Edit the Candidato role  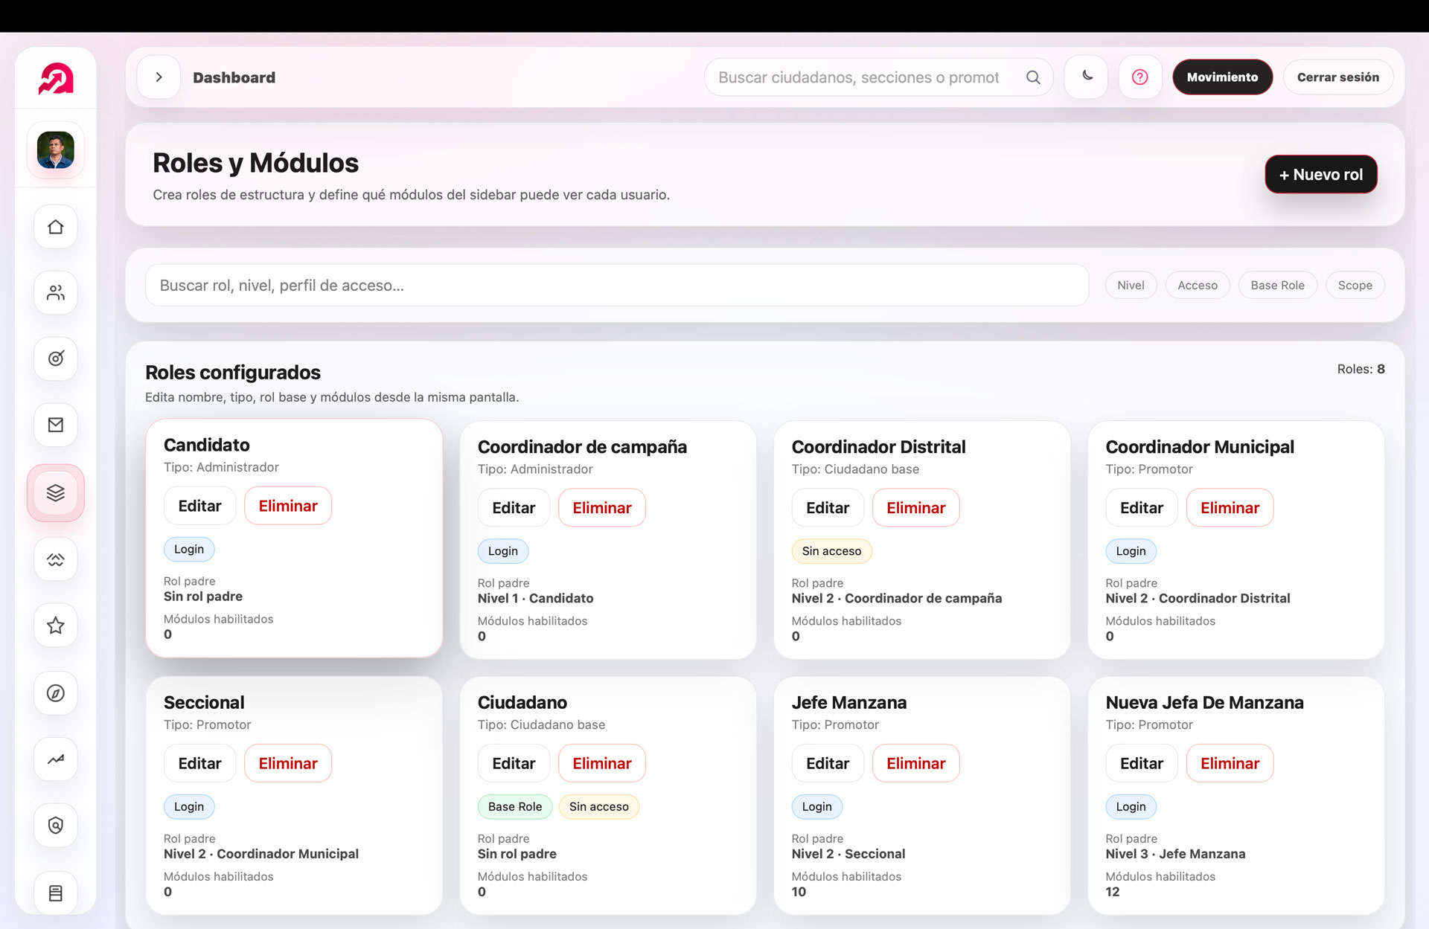click(x=199, y=506)
